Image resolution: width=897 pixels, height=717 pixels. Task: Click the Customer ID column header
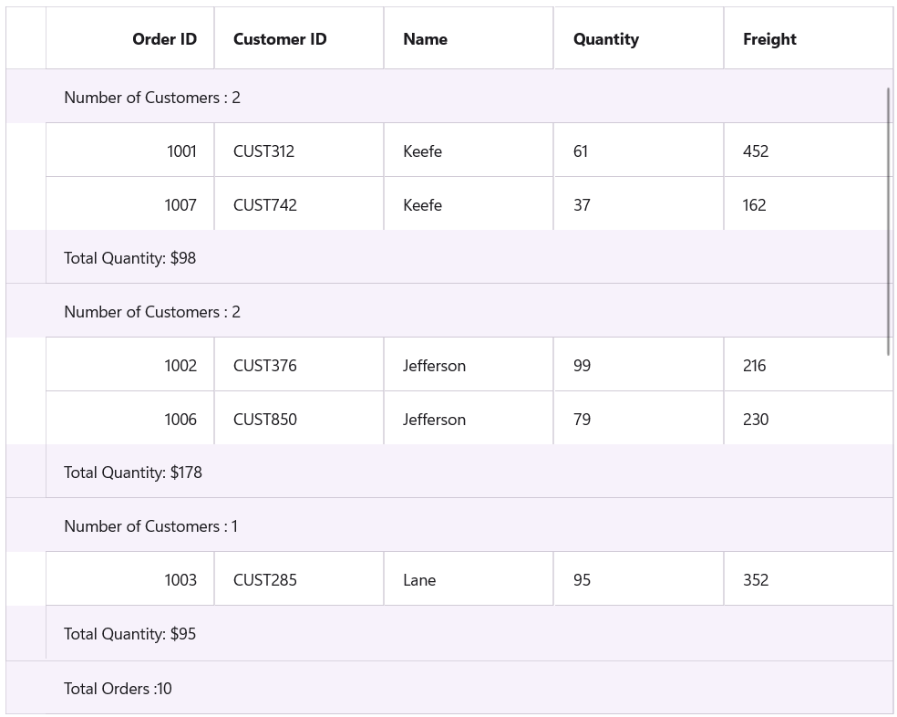[280, 39]
